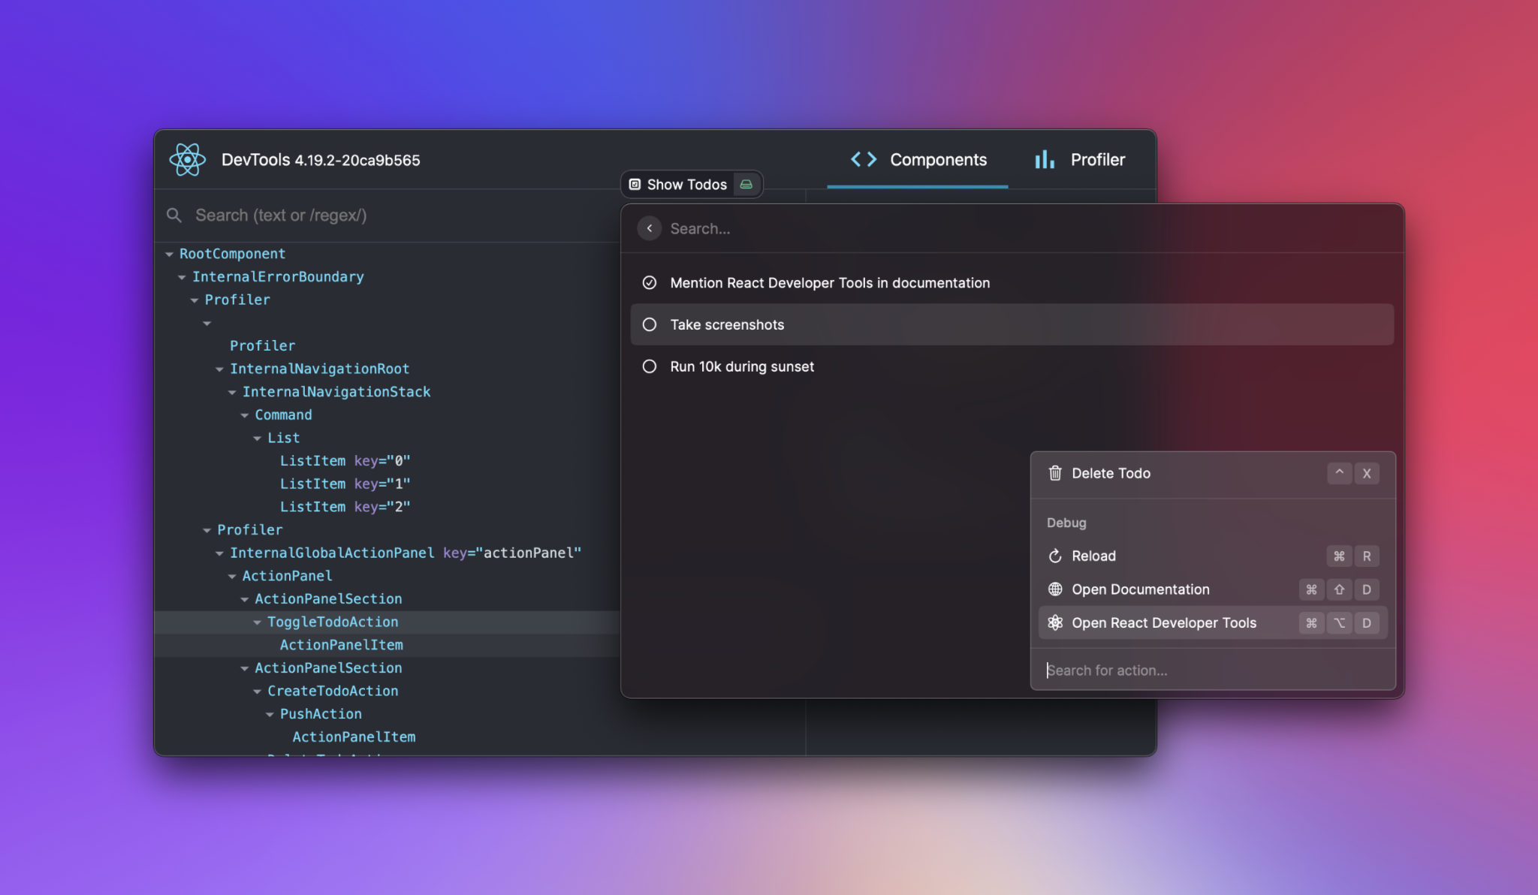This screenshot has height=895, width=1538.
Task: Collapse the PushAction arrow
Action: pyautogui.click(x=270, y=715)
